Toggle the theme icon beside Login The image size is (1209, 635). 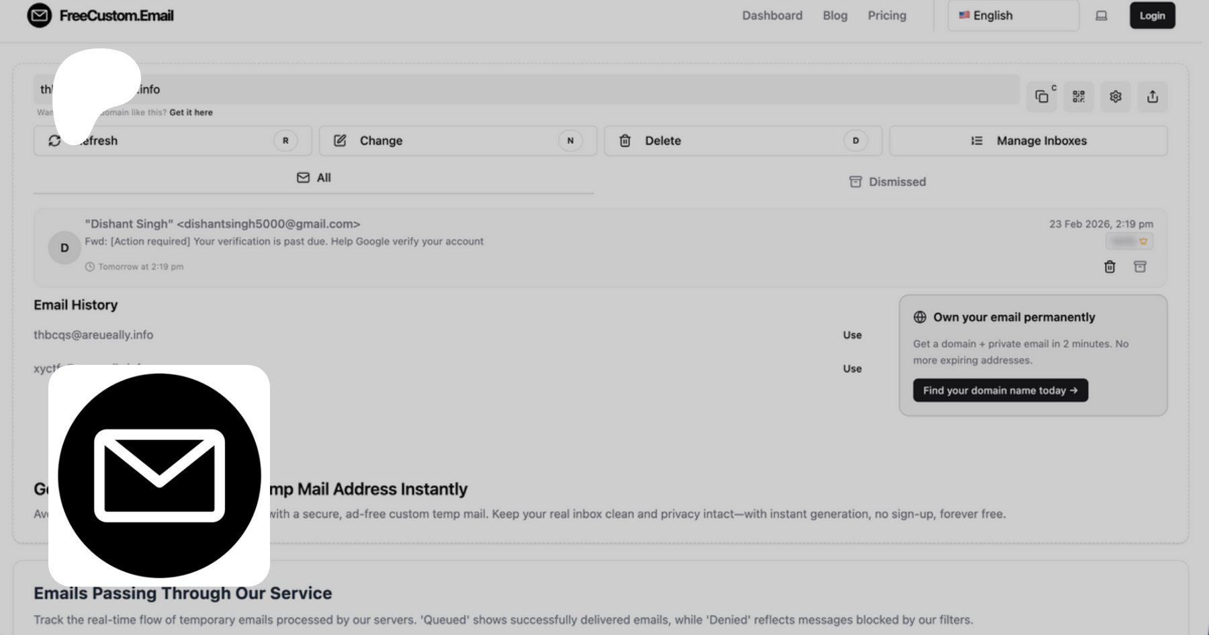click(1102, 15)
